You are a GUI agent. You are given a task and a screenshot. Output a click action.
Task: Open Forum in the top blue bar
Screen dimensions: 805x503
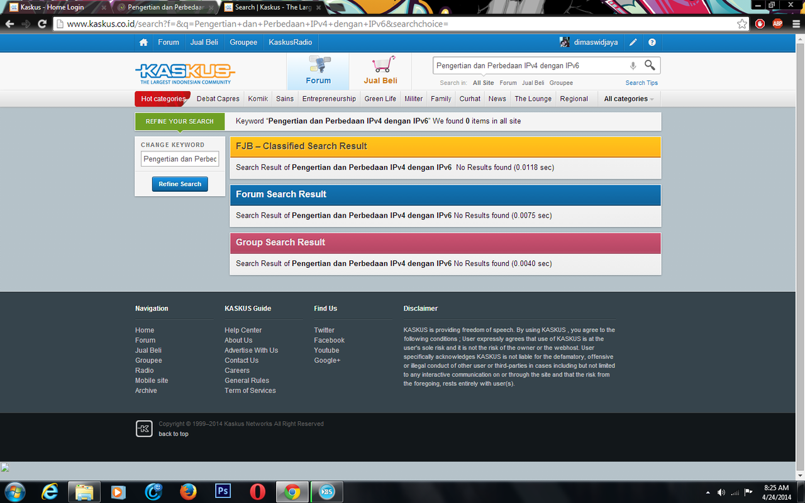[x=169, y=42]
